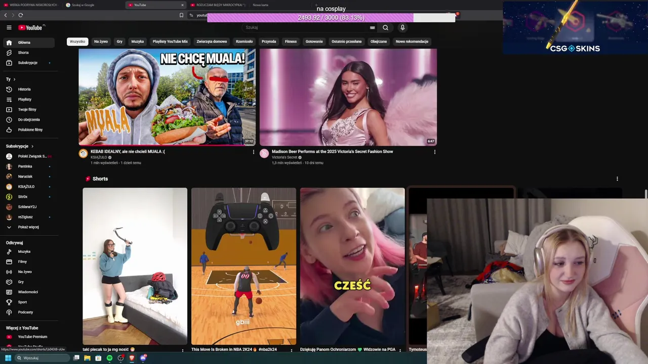Expand the Subskrypcje section heading chevron
Viewport: 648px width, 364px height.
pos(32,146)
